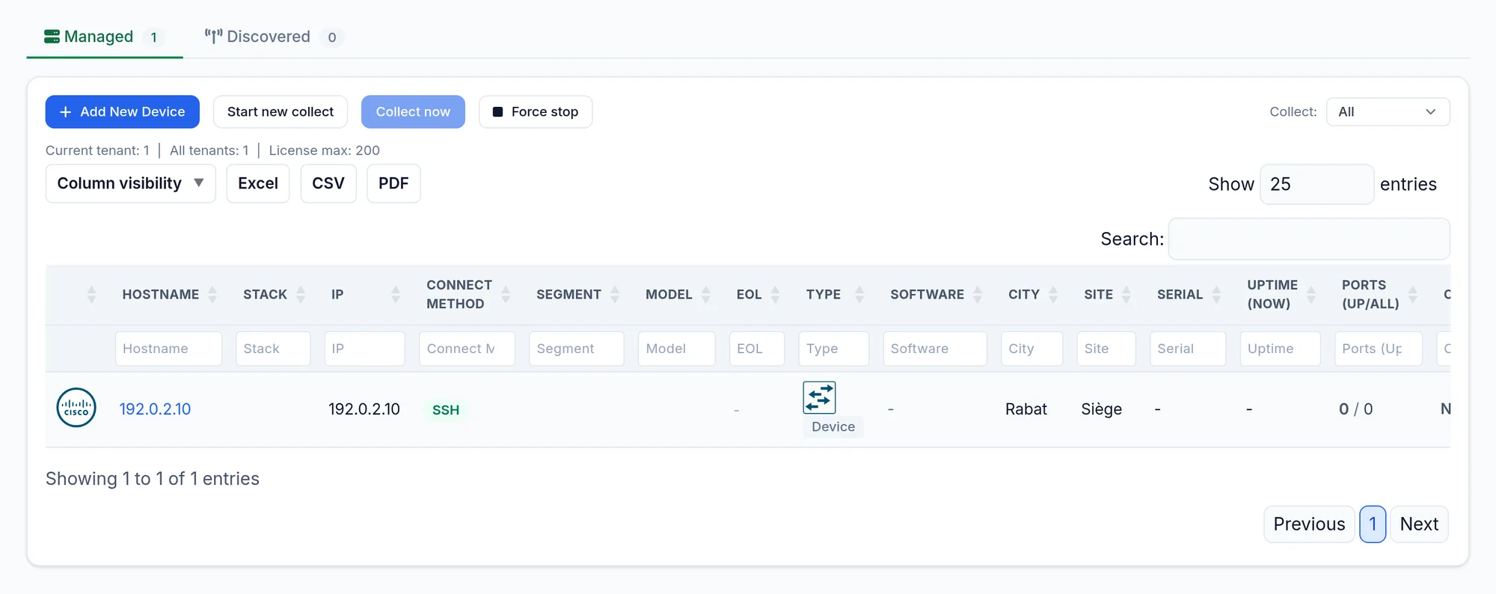Click the switch Device type icon

[819, 397]
